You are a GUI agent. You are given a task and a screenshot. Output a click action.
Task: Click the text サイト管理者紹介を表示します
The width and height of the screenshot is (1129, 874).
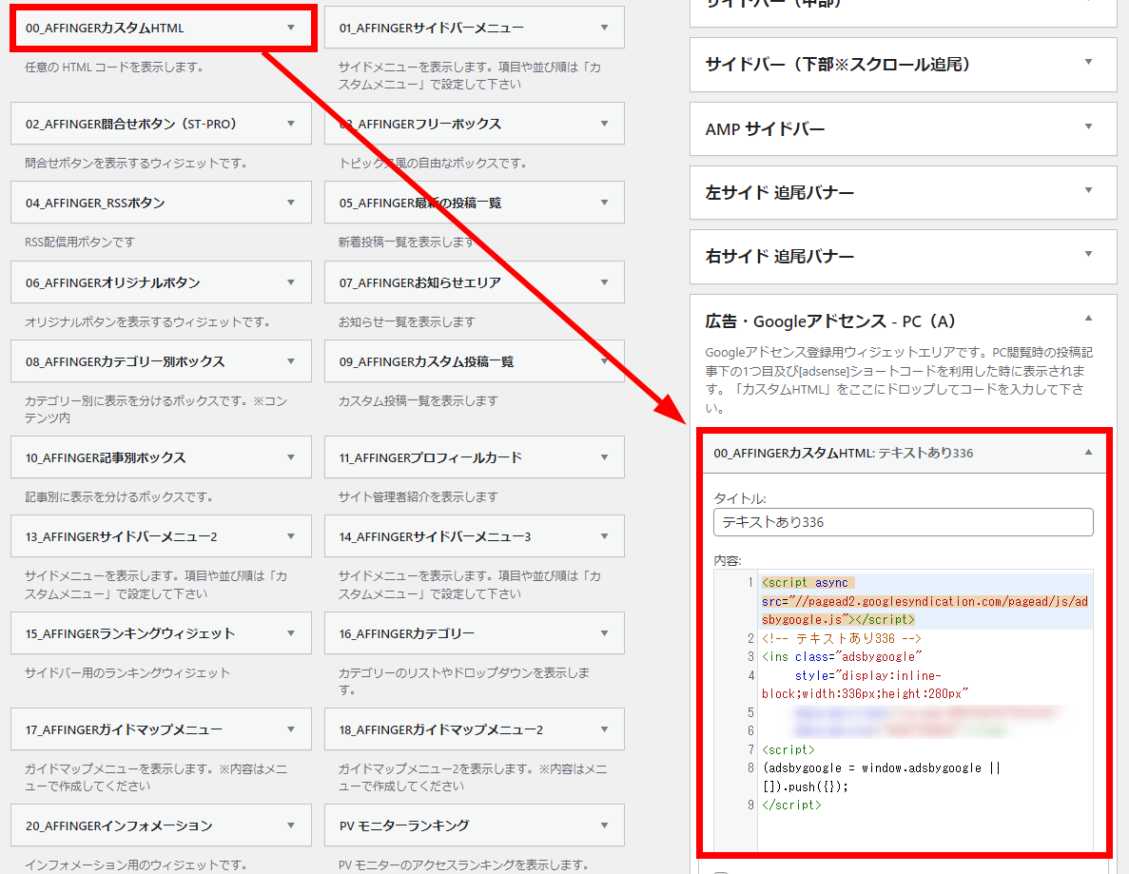tap(419, 496)
